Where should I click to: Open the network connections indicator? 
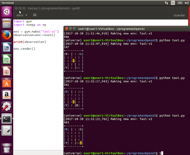[x=167, y=3]
